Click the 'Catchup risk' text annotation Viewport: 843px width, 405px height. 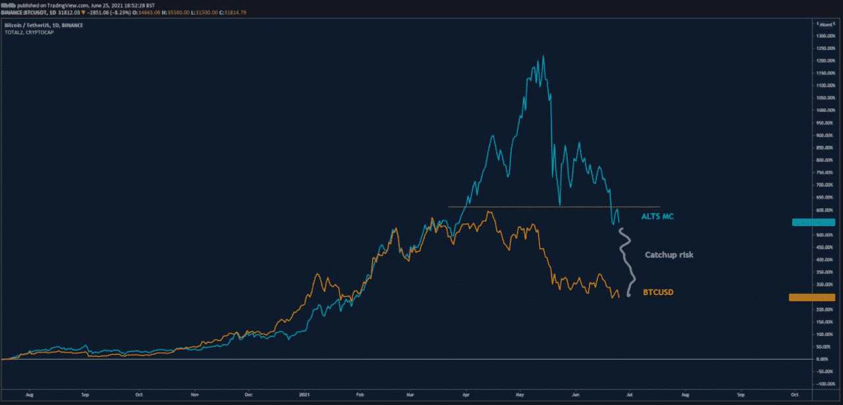coord(668,254)
